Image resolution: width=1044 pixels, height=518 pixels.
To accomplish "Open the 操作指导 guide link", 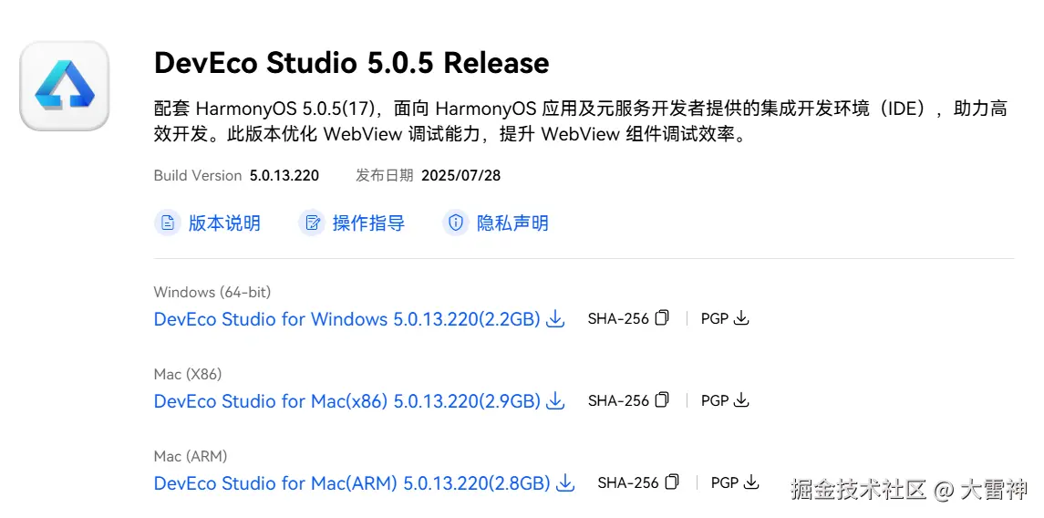I will [367, 223].
